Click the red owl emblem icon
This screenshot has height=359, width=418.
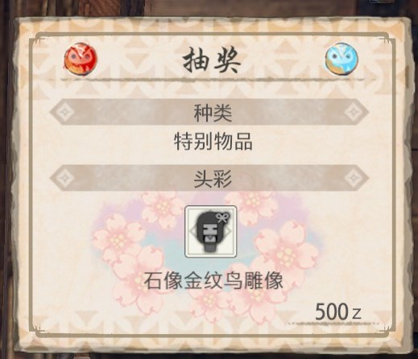81,59
